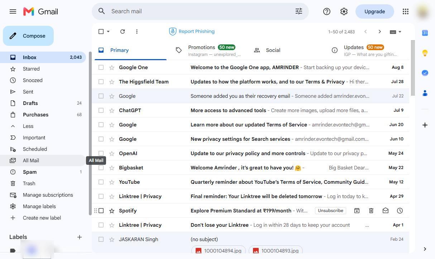Open Settings gear icon
435x259 pixels.
(x=344, y=11)
